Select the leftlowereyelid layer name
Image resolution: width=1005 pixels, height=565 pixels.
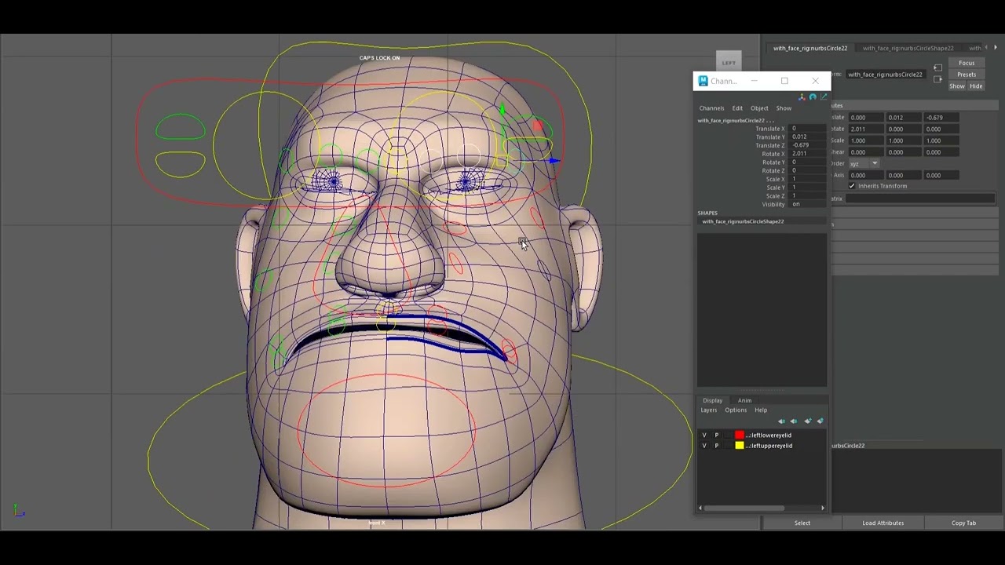pyautogui.click(x=769, y=436)
